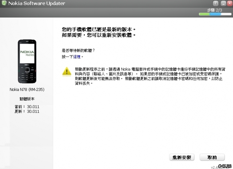The height and width of the screenshot is (169, 233).
Task: Click the Nokia N78 phone image
Action: [27, 61]
